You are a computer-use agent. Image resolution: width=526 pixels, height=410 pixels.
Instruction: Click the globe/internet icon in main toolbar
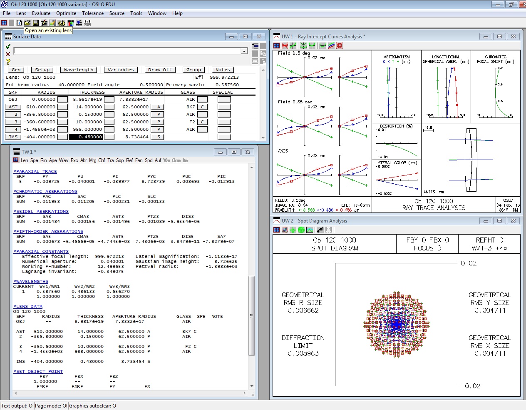[x=79, y=23]
